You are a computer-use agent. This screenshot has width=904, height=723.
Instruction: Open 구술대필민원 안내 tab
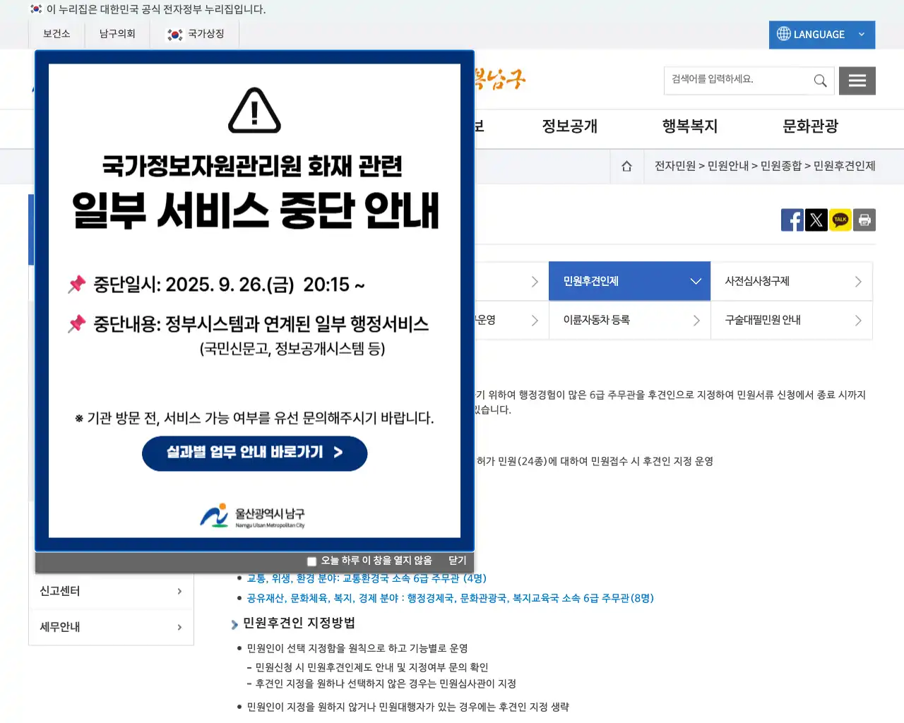tap(792, 320)
